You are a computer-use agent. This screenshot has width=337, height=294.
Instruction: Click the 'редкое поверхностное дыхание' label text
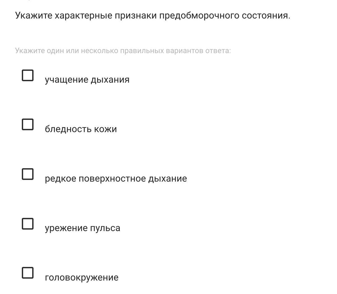(x=116, y=179)
